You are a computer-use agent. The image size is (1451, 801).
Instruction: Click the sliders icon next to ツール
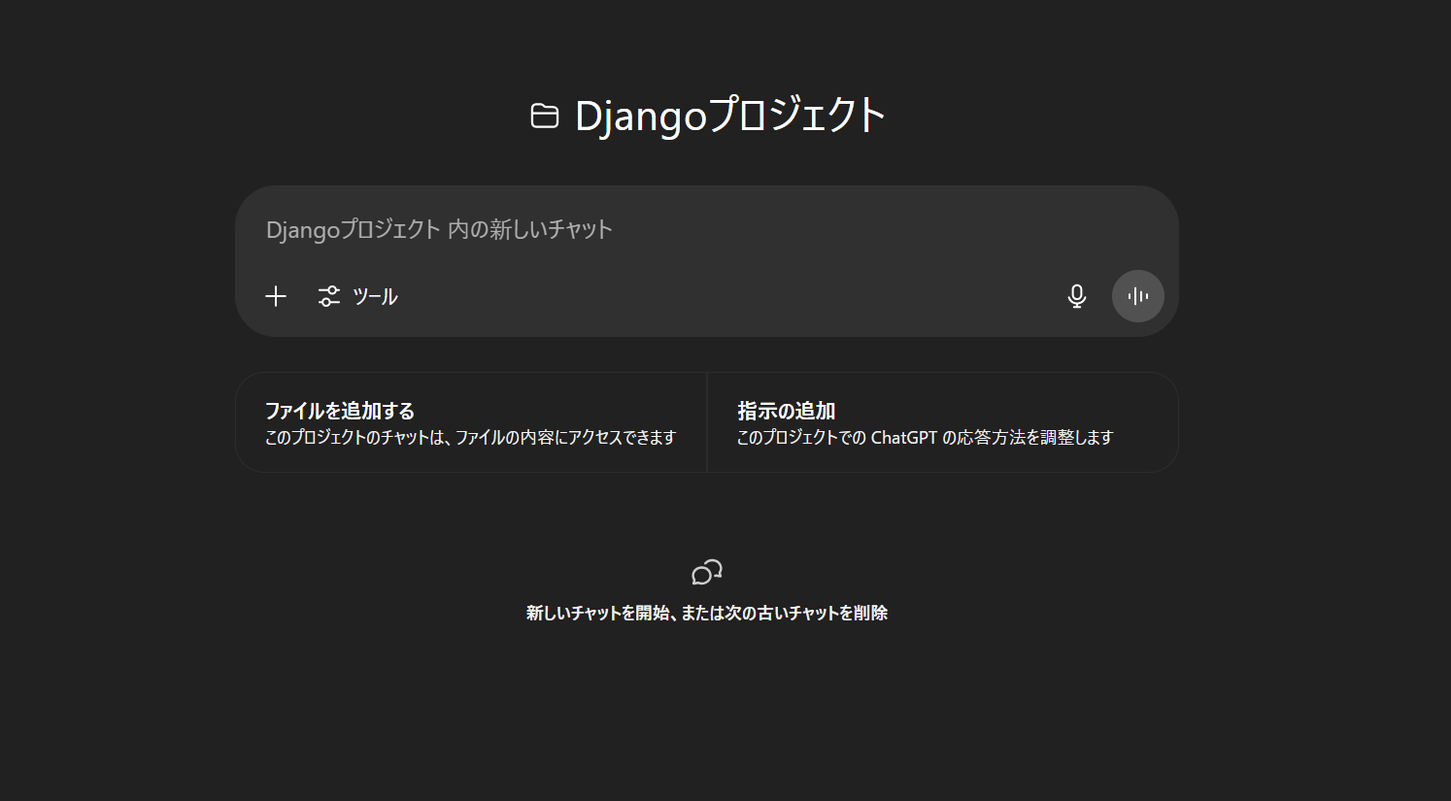click(329, 296)
